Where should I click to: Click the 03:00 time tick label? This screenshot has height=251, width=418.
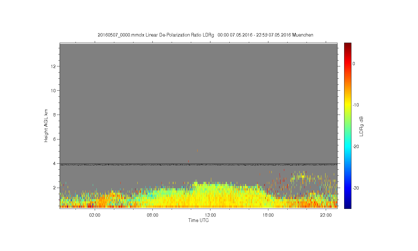click(95, 215)
